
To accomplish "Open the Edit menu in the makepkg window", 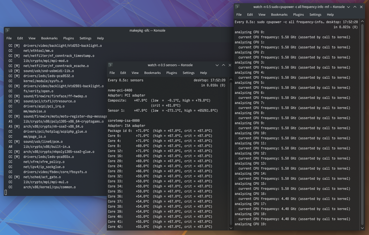I will click(x=20, y=38).
